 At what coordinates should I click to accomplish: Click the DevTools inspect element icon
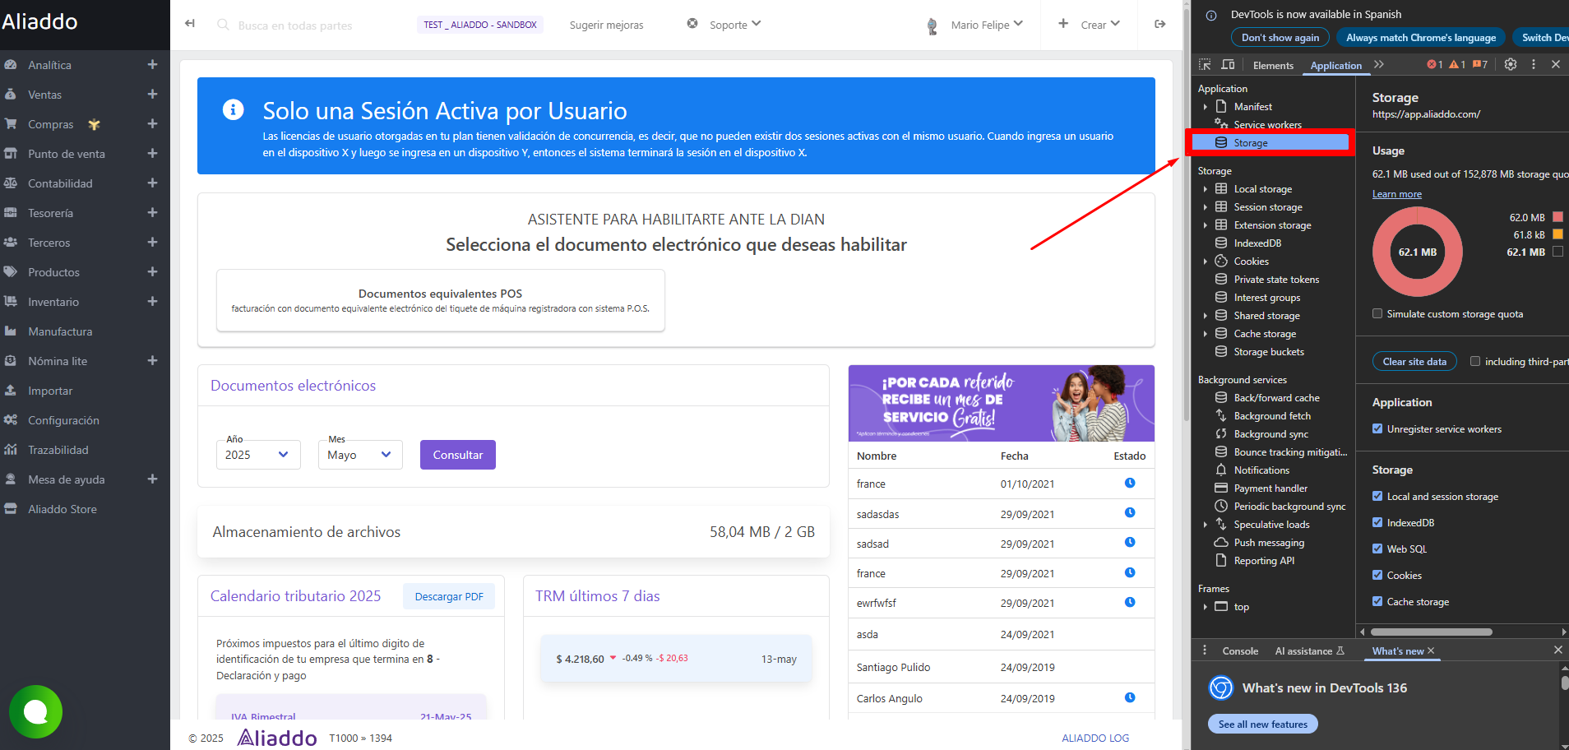click(x=1205, y=64)
